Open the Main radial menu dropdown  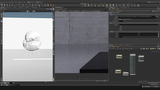pos(39,2)
